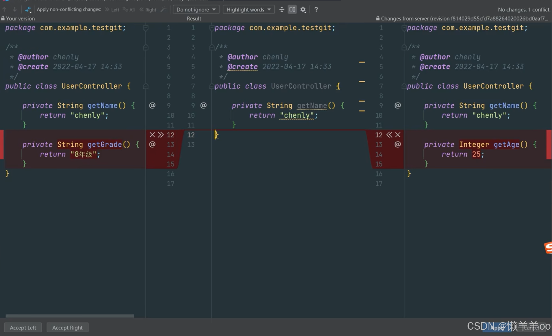
Task: Collapse package fold marker in left pane
Action: pos(146,28)
